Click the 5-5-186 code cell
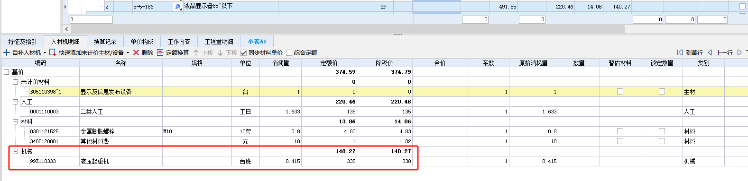Screen dimensions: 748x181 coord(153,7)
